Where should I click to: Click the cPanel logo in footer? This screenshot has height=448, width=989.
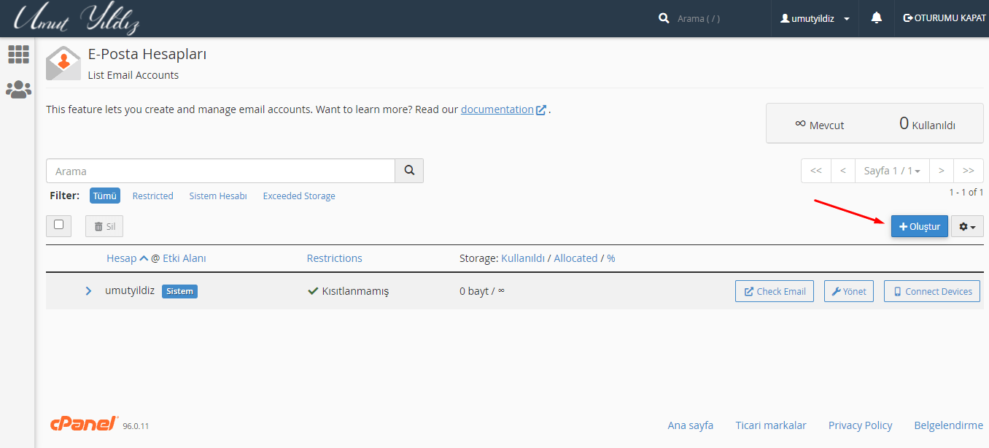coord(84,424)
